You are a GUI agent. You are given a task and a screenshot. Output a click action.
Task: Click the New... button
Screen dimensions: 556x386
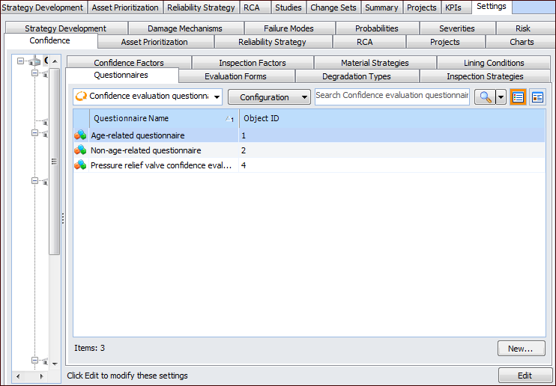click(x=521, y=349)
